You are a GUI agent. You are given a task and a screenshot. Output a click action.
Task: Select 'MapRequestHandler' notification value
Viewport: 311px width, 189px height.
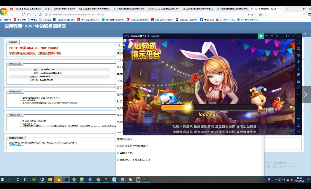(50, 73)
